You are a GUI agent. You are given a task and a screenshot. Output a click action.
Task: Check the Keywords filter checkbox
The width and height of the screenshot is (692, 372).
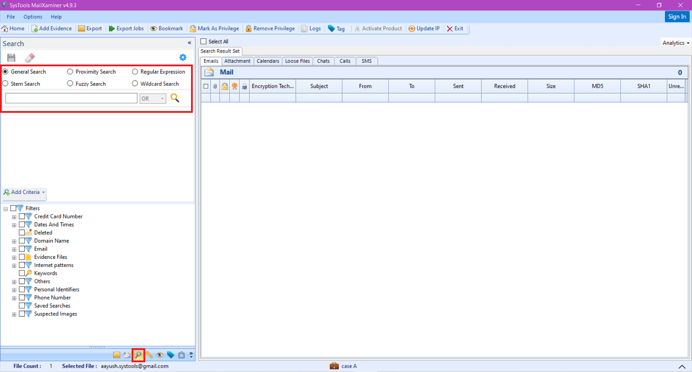pyautogui.click(x=22, y=273)
